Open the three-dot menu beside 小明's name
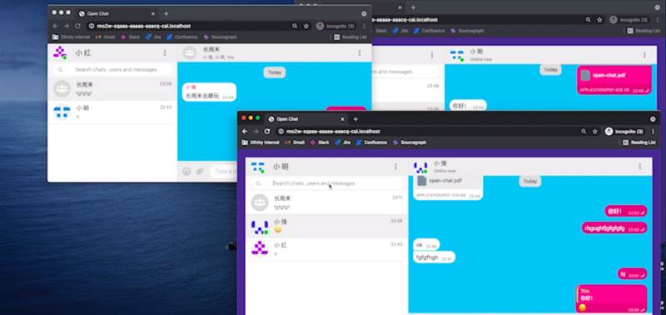The width and height of the screenshot is (666, 315). pyautogui.click(x=395, y=167)
